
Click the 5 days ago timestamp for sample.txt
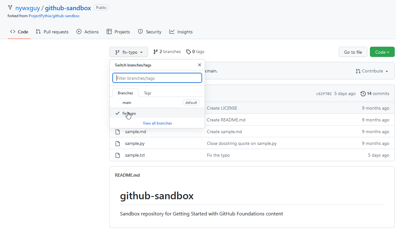[378, 155]
